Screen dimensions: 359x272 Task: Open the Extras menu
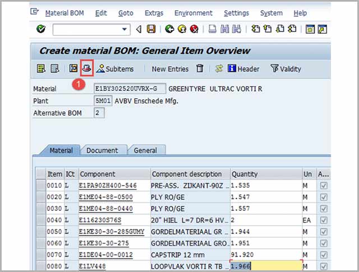(154, 13)
